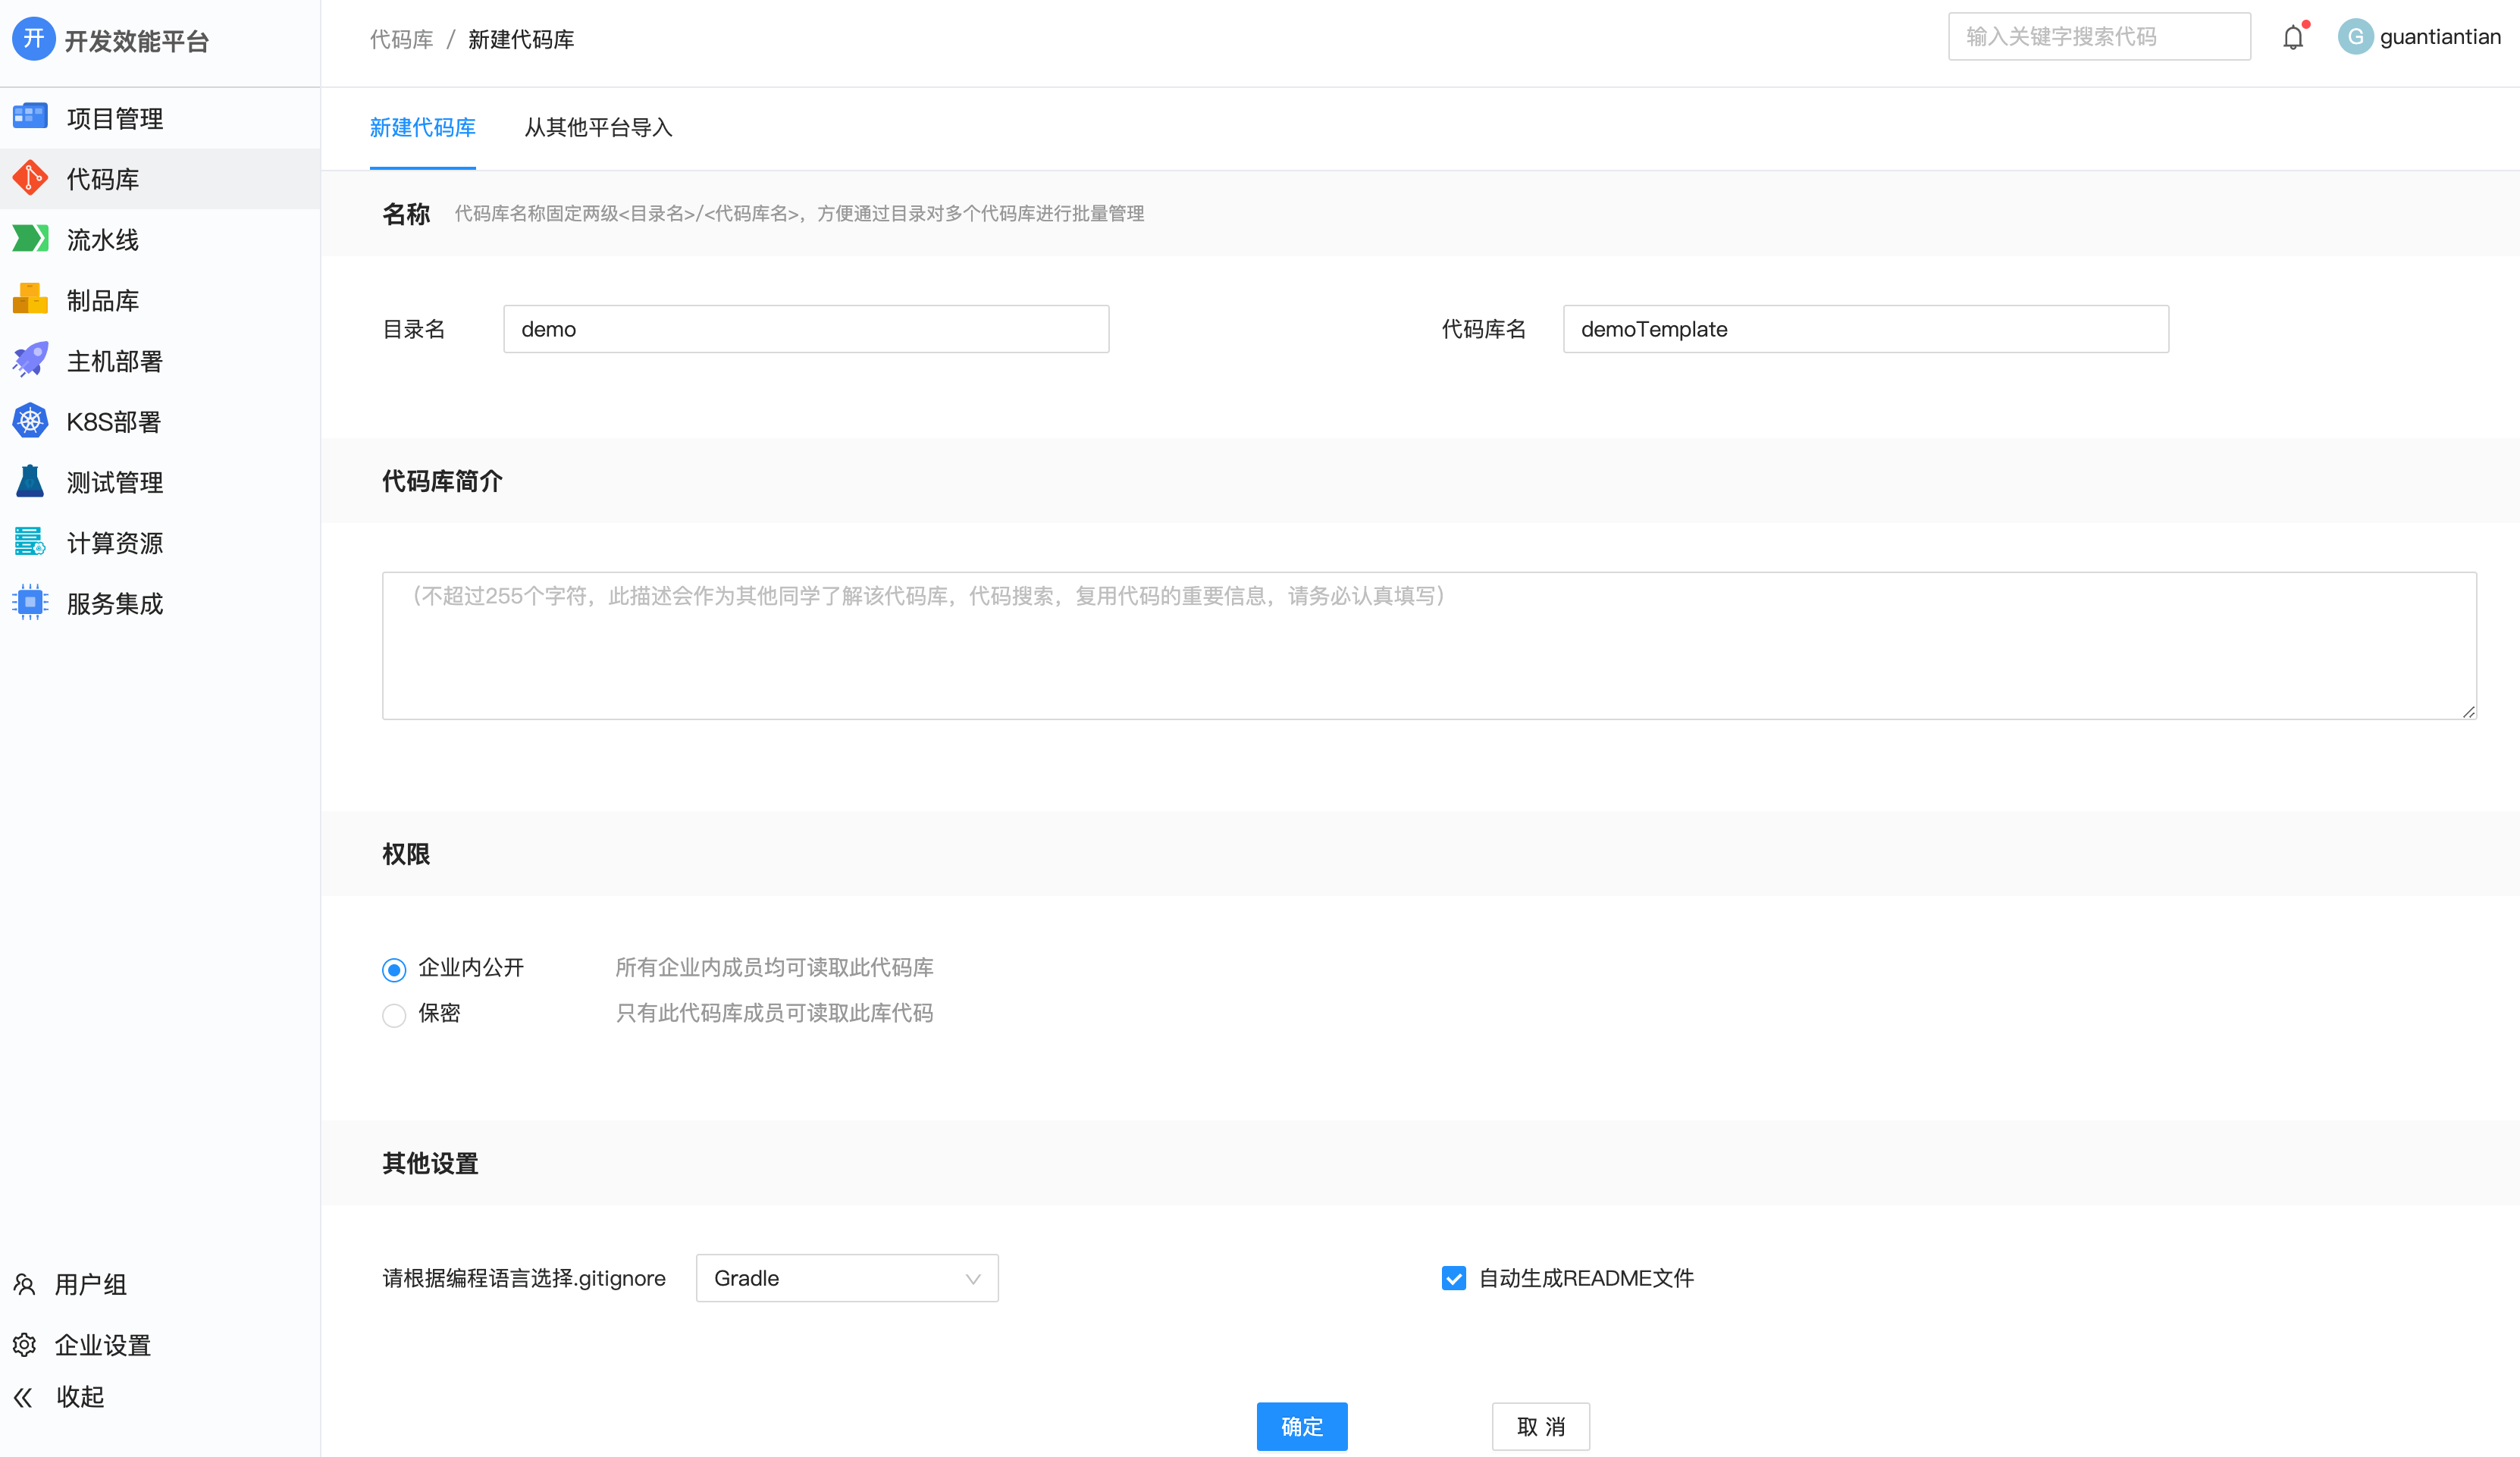Click the K8S deployment helm icon

click(30, 421)
